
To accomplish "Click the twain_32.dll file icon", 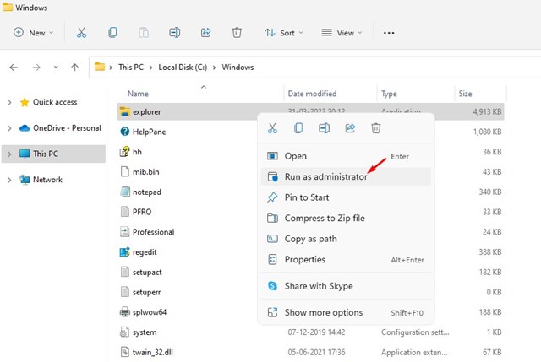I will pyautogui.click(x=124, y=352).
